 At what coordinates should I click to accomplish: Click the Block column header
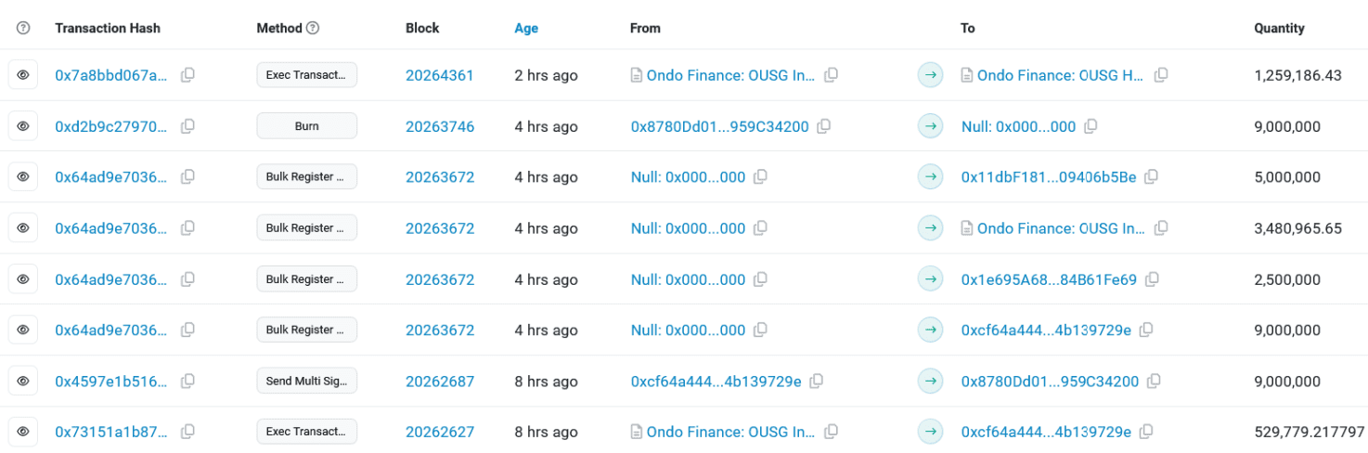tap(421, 28)
